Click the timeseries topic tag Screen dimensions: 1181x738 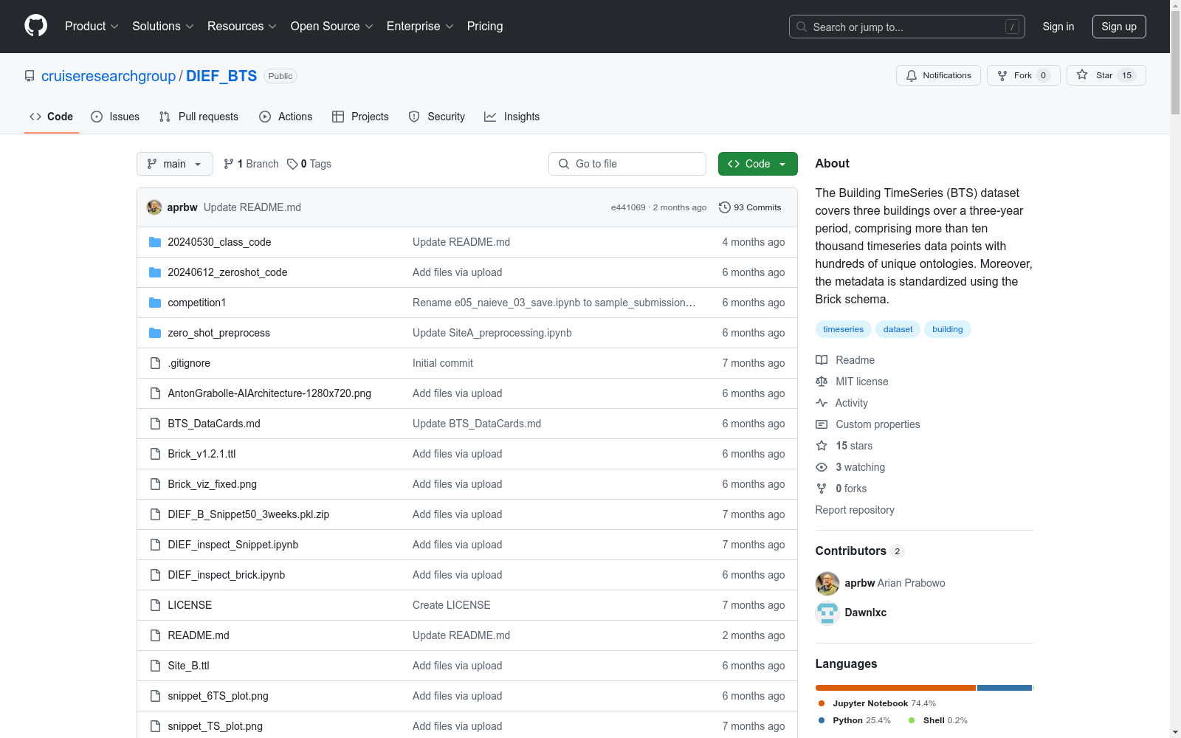coord(843,329)
